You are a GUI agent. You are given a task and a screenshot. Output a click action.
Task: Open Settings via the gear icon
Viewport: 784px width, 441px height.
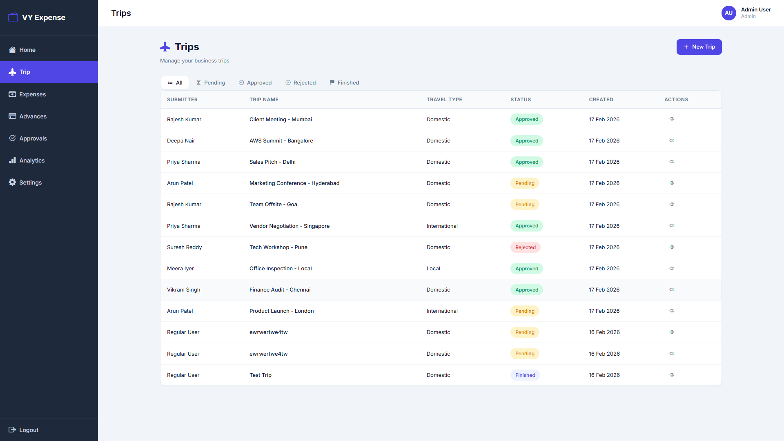[12, 183]
